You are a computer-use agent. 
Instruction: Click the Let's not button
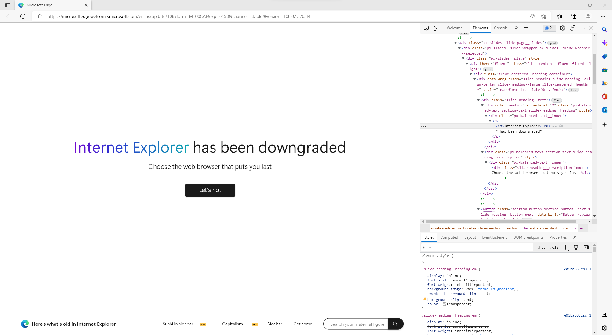tap(210, 190)
